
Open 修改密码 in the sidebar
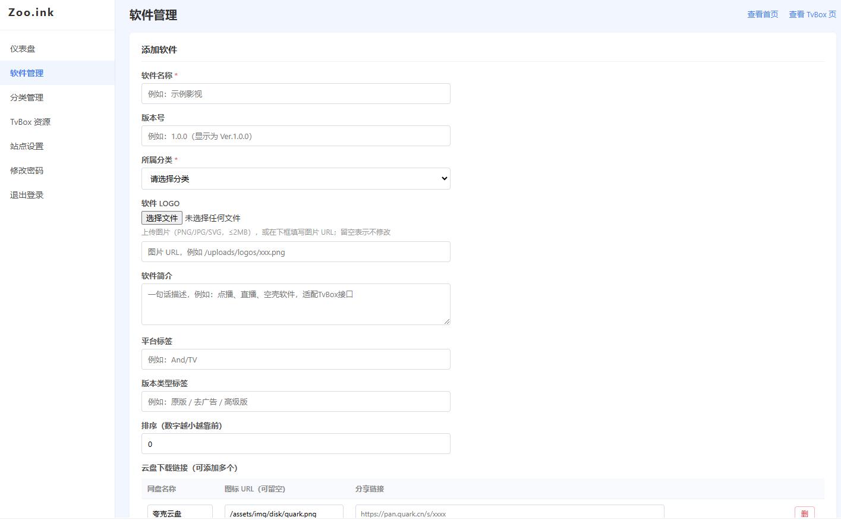[57, 171]
